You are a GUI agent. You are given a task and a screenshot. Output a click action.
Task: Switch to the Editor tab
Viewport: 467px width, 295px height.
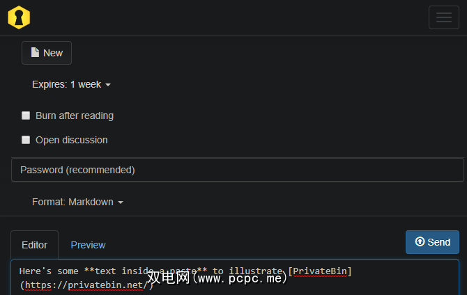click(x=35, y=245)
